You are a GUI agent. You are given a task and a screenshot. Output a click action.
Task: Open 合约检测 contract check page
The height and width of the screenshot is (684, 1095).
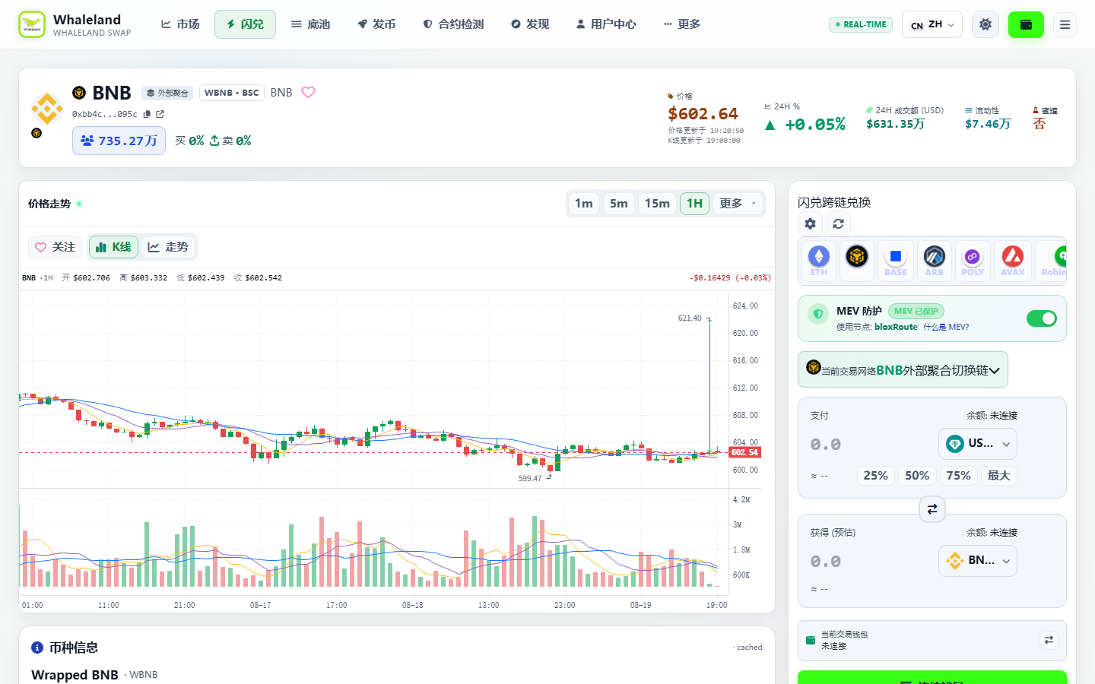tap(453, 24)
